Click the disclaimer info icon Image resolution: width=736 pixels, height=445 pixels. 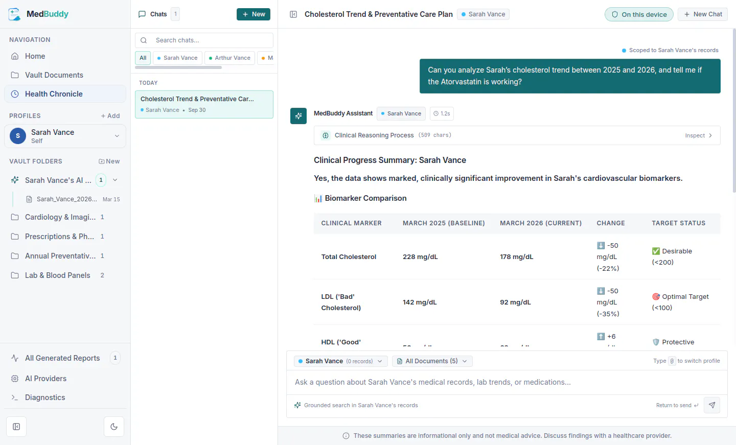tap(346, 436)
